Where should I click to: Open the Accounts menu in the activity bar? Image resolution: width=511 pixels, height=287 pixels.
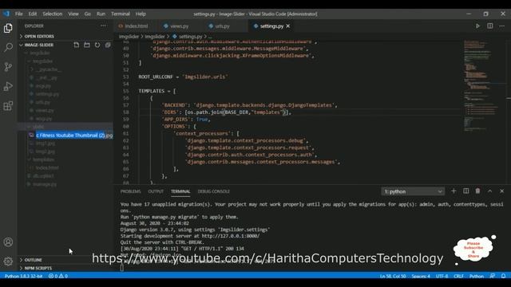point(8,242)
